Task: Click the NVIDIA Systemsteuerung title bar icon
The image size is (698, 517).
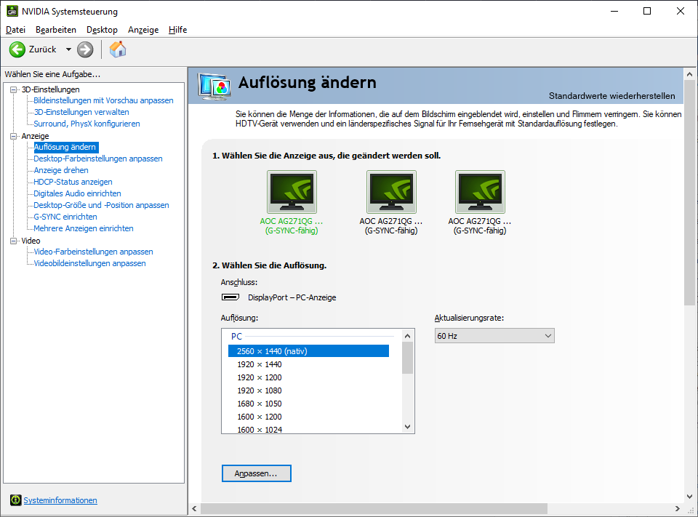Action: [12, 11]
